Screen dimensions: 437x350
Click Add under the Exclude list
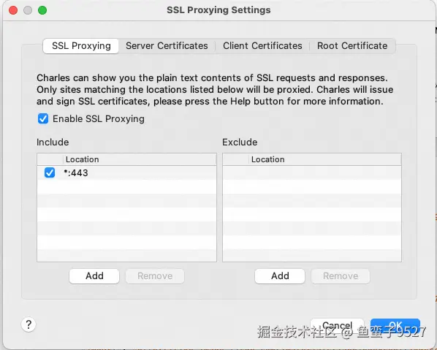280,276
